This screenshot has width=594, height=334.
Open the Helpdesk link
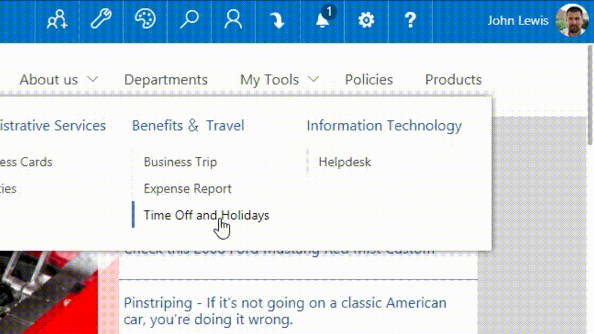pos(345,161)
